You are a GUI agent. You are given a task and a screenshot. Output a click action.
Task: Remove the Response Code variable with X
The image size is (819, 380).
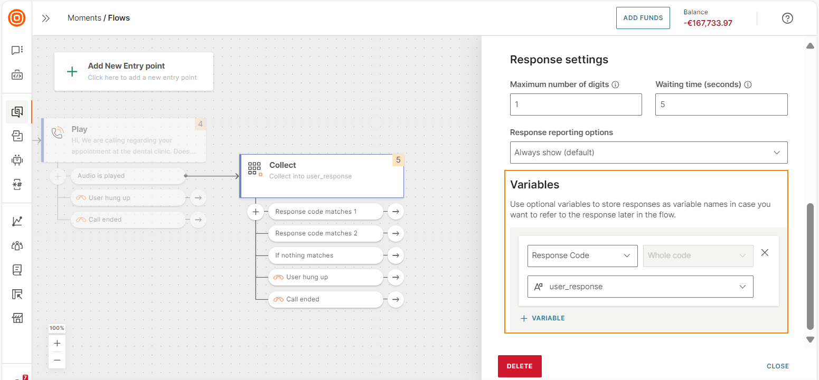[765, 253]
